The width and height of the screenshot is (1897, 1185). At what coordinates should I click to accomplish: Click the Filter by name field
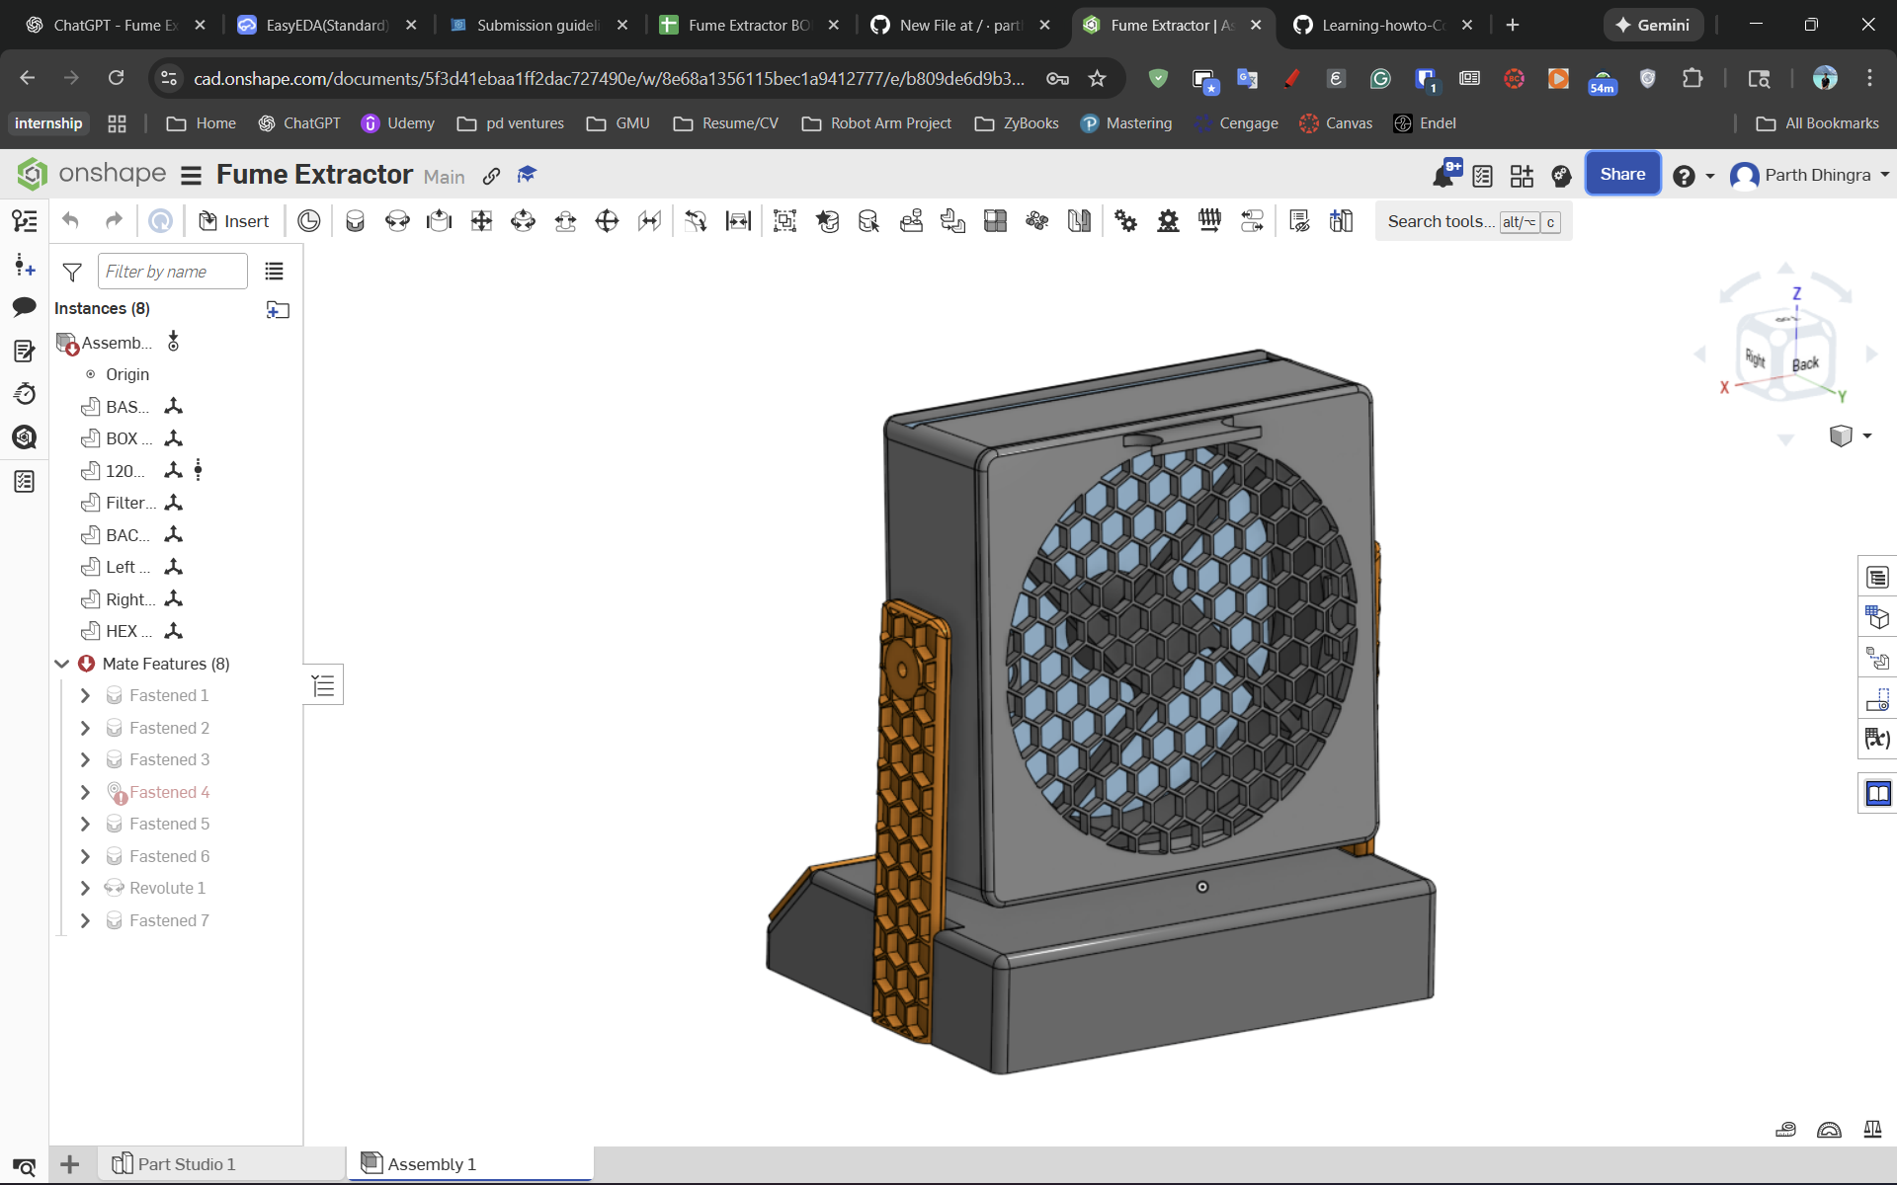tap(172, 272)
